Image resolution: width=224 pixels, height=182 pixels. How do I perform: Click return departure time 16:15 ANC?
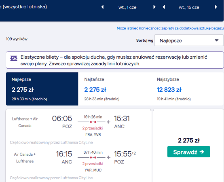point(64,158)
